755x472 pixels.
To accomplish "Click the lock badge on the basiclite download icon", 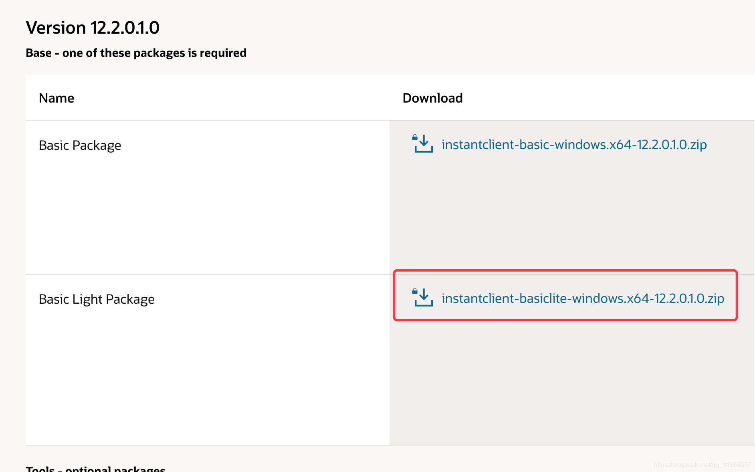I will coord(415,291).
